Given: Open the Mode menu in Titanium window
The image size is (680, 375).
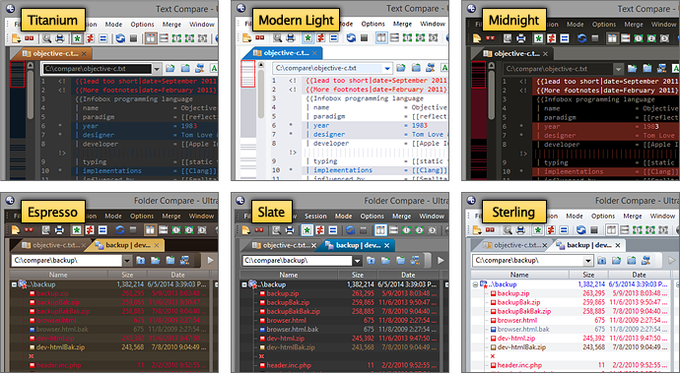Looking at the screenshot, I should [113, 25].
